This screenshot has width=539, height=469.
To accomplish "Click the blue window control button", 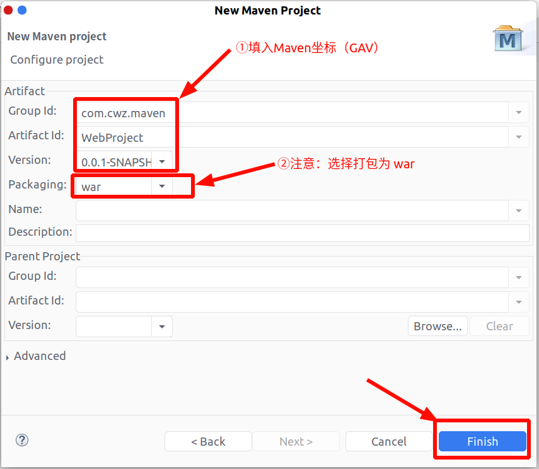I will point(22,10).
